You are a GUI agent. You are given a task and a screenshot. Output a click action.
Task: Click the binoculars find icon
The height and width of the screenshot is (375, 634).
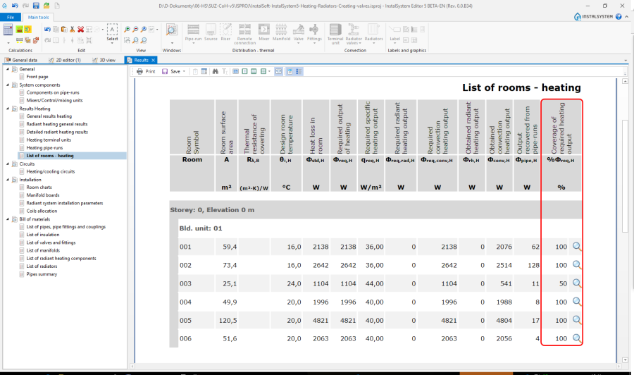pyautogui.click(x=216, y=71)
